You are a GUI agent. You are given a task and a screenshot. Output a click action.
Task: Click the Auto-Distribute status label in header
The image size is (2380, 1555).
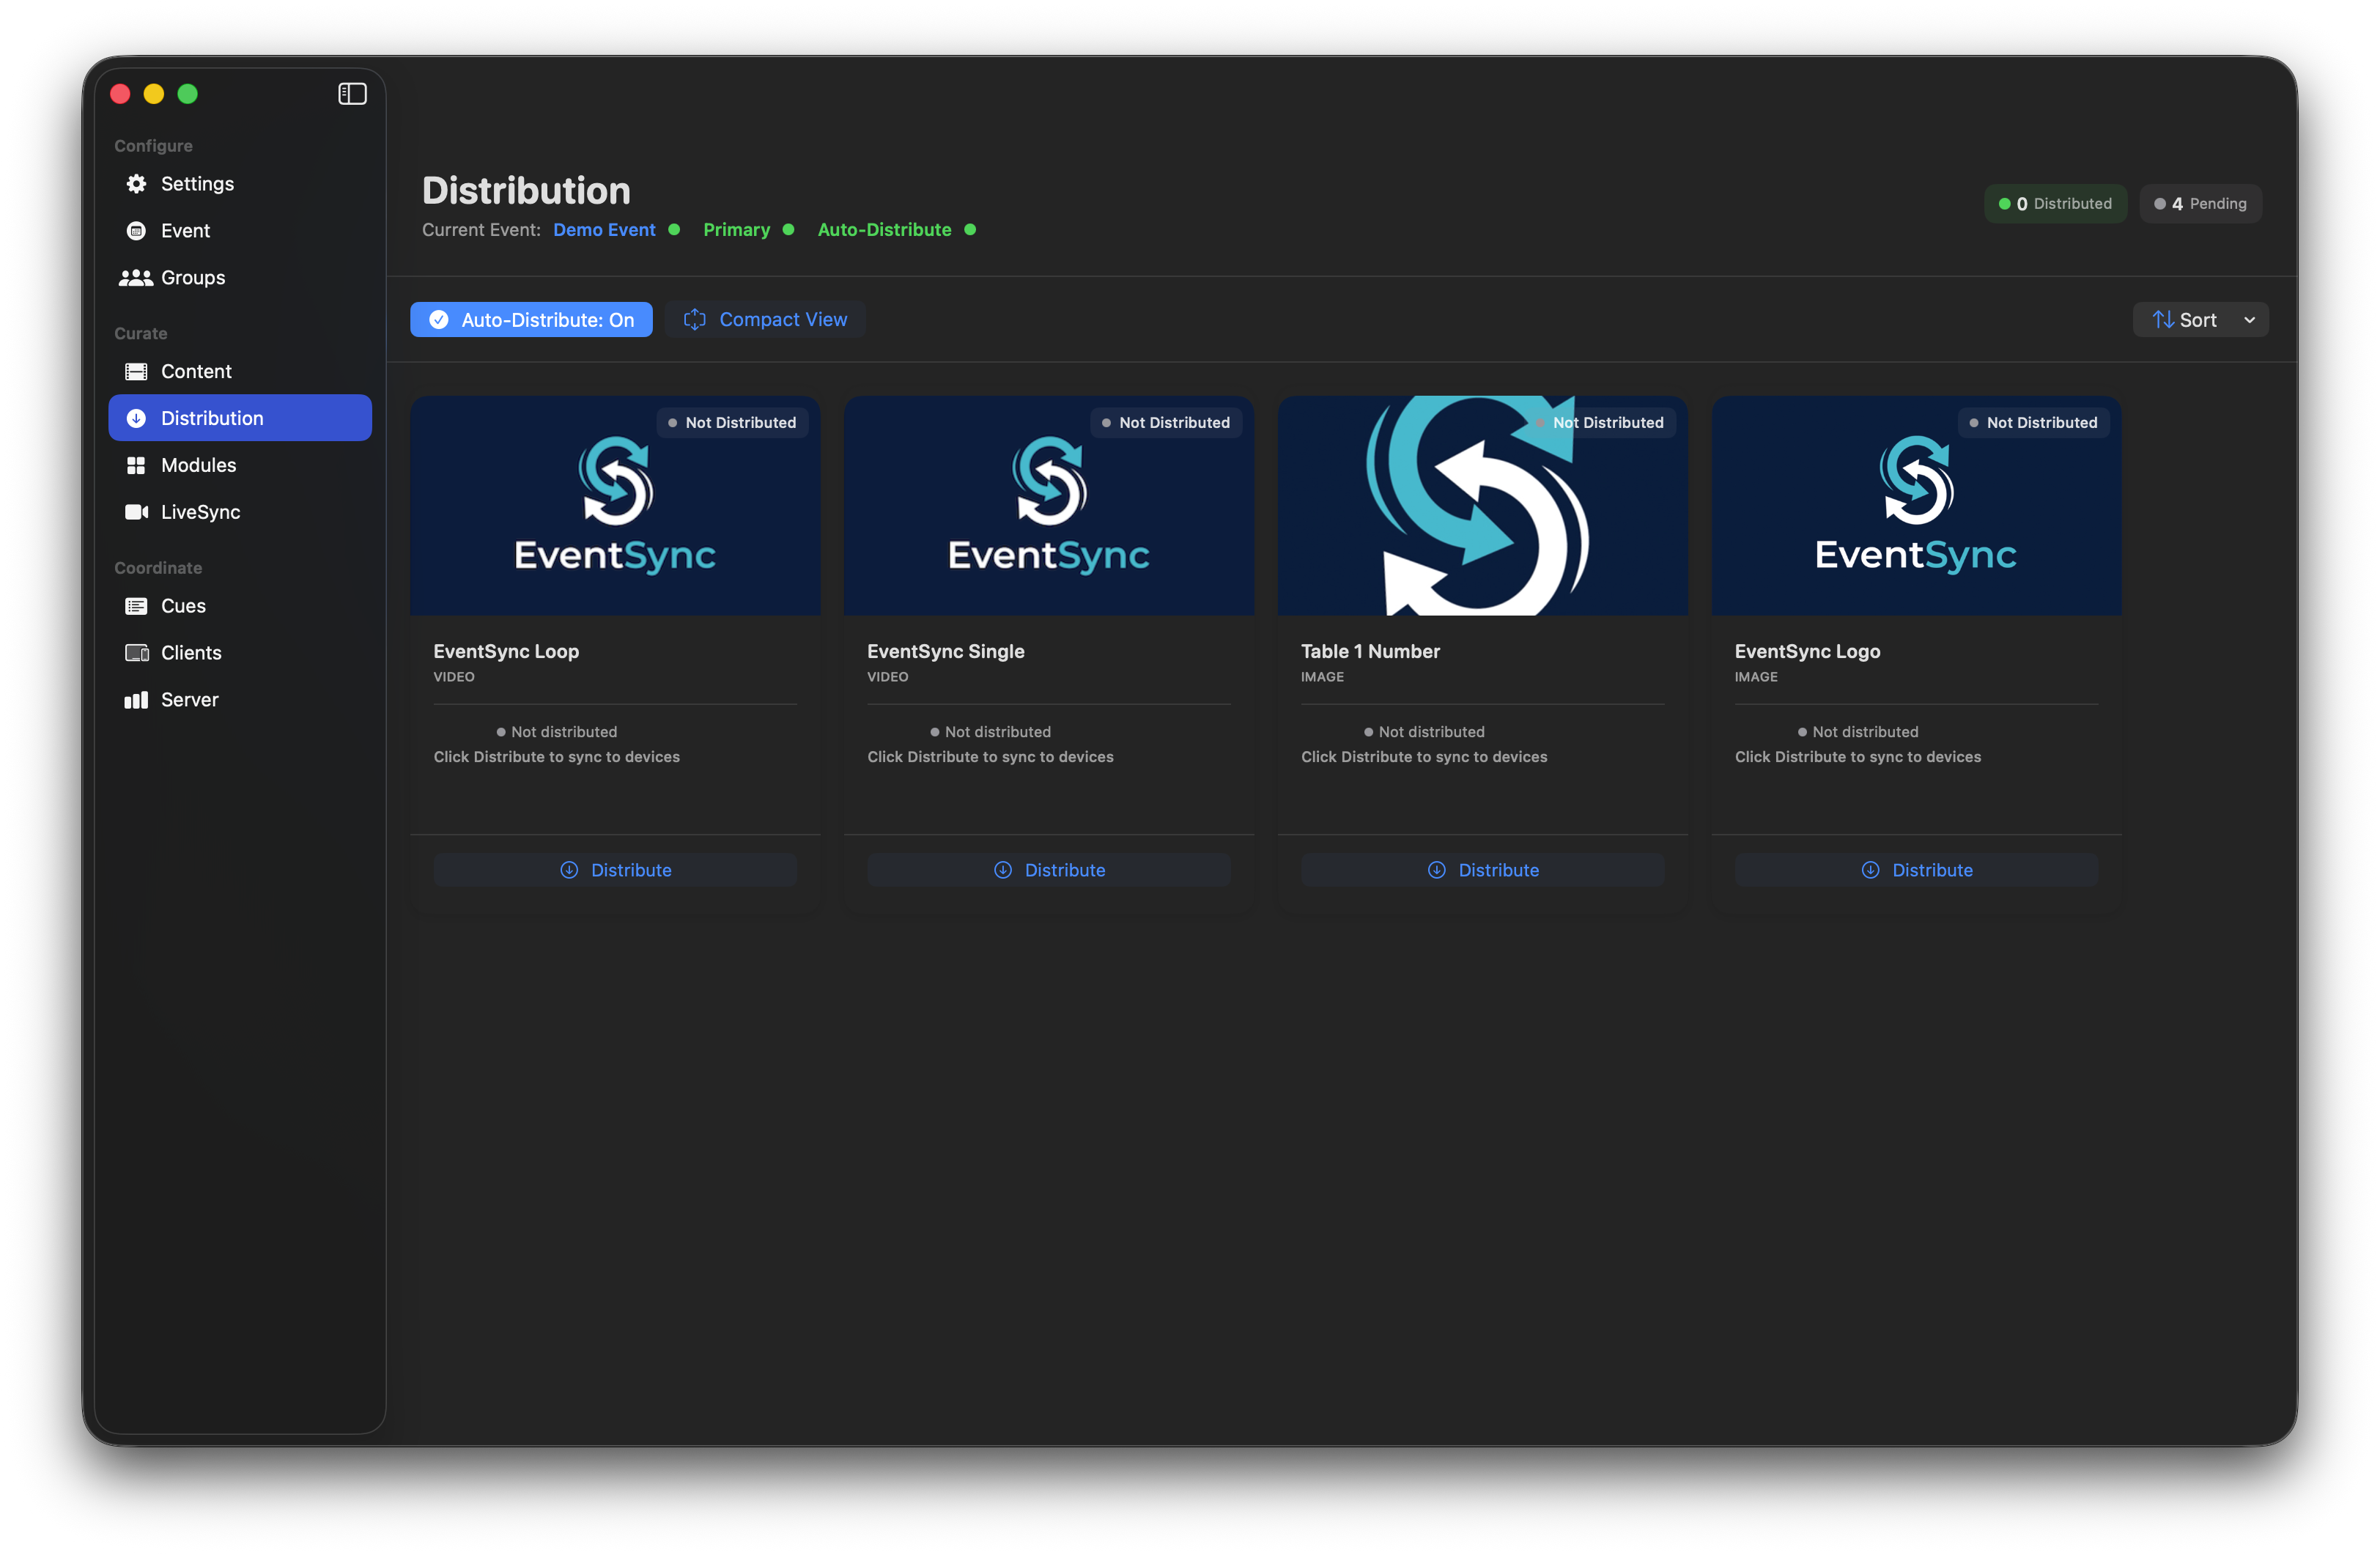[x=885, y=230]
